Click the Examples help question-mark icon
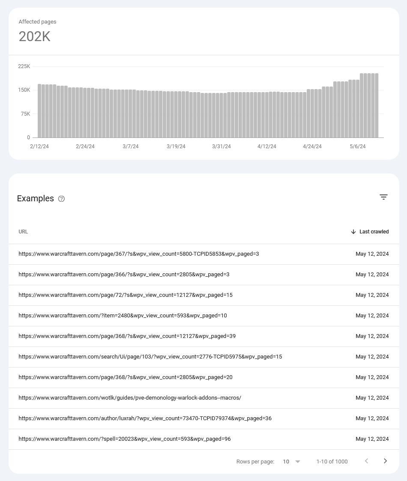 click(61, 199)
